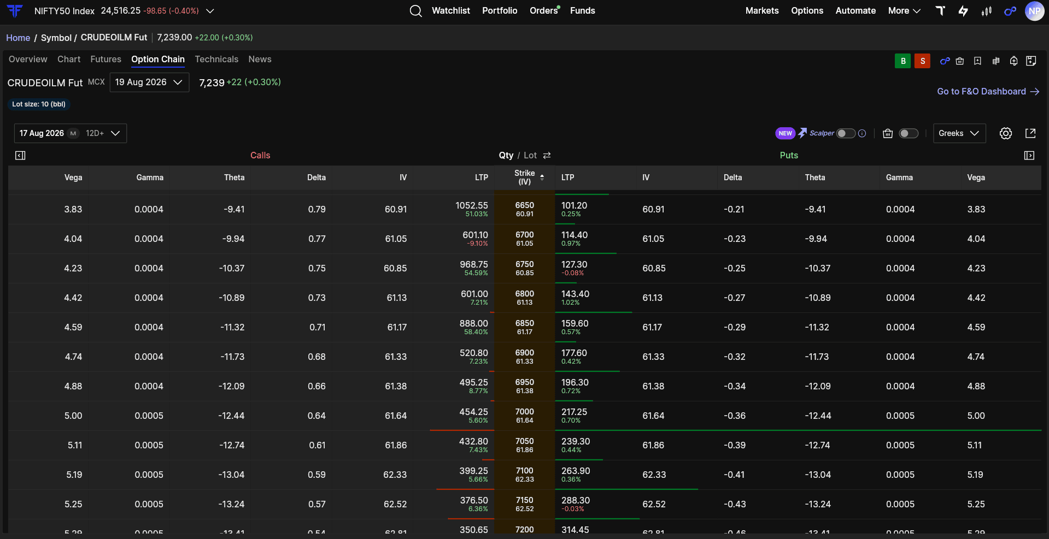This screenshot has width=1049, height=539.
Task: Open the candlestick chart icon in header
Action: click(x=987, y=11)
